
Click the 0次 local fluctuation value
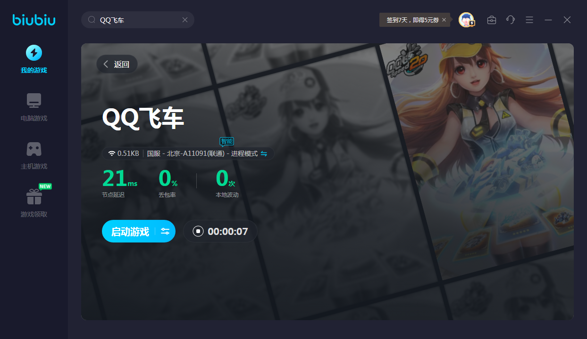pos(226,179)
